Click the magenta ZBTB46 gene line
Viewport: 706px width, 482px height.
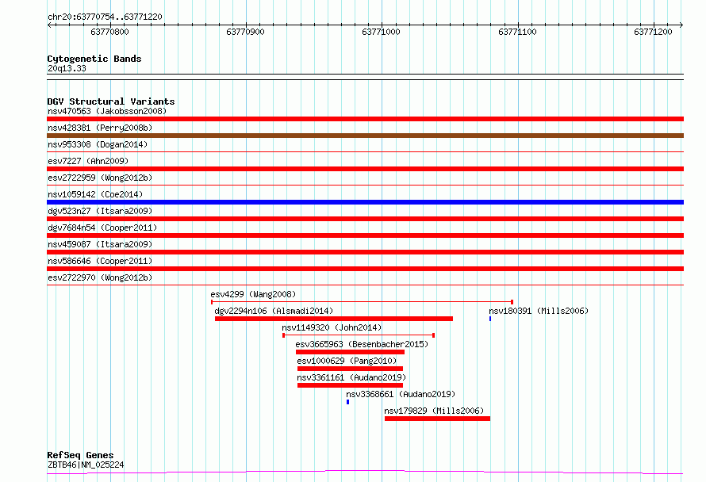click(365, 472)
